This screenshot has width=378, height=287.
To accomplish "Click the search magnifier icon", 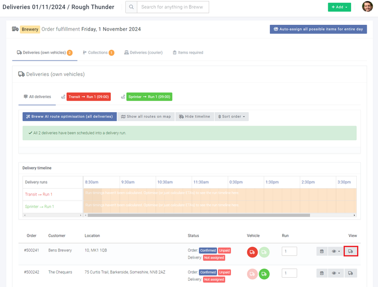I will 132,7.
